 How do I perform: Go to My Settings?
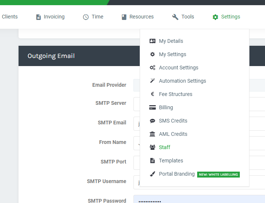coord(173,54)
